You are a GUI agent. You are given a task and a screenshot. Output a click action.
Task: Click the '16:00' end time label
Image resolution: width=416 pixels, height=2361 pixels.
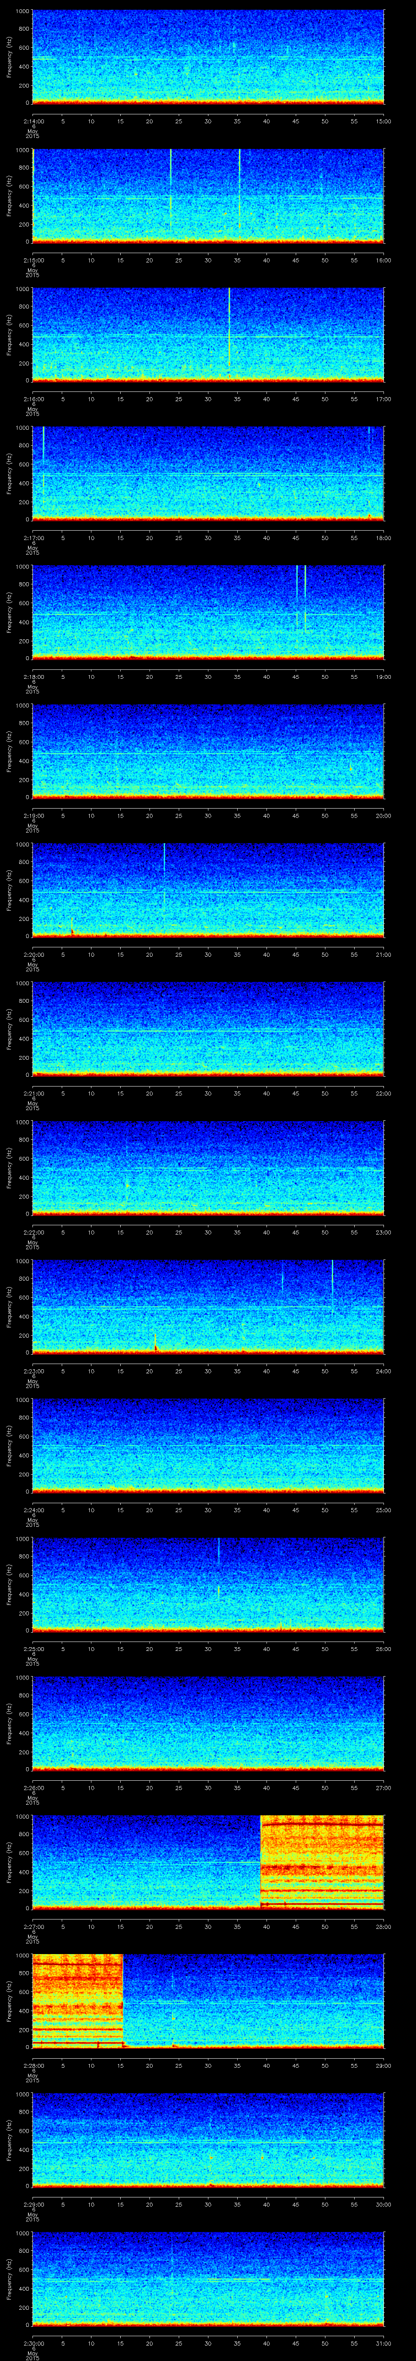[384, 260]
